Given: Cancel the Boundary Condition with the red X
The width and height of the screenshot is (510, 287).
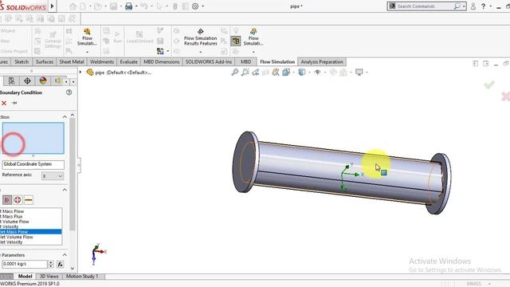Looking at the screenshot, I should pyautogui.click(x=4, y=103).
